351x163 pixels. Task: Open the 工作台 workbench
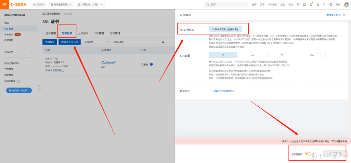tap(39, 5)
